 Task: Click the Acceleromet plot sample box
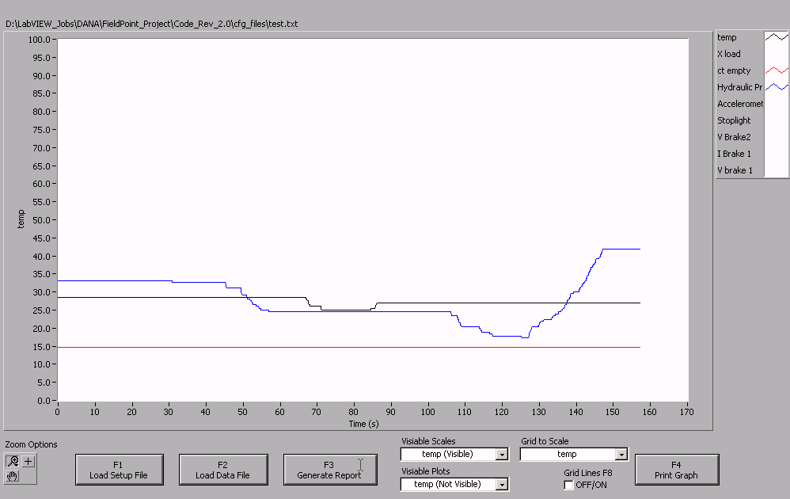(x=777, y=104)
